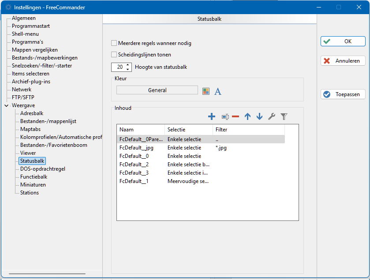The image size is (370, 280).
Task: Select Functiebalk tree item
Action: coord(34,177)
